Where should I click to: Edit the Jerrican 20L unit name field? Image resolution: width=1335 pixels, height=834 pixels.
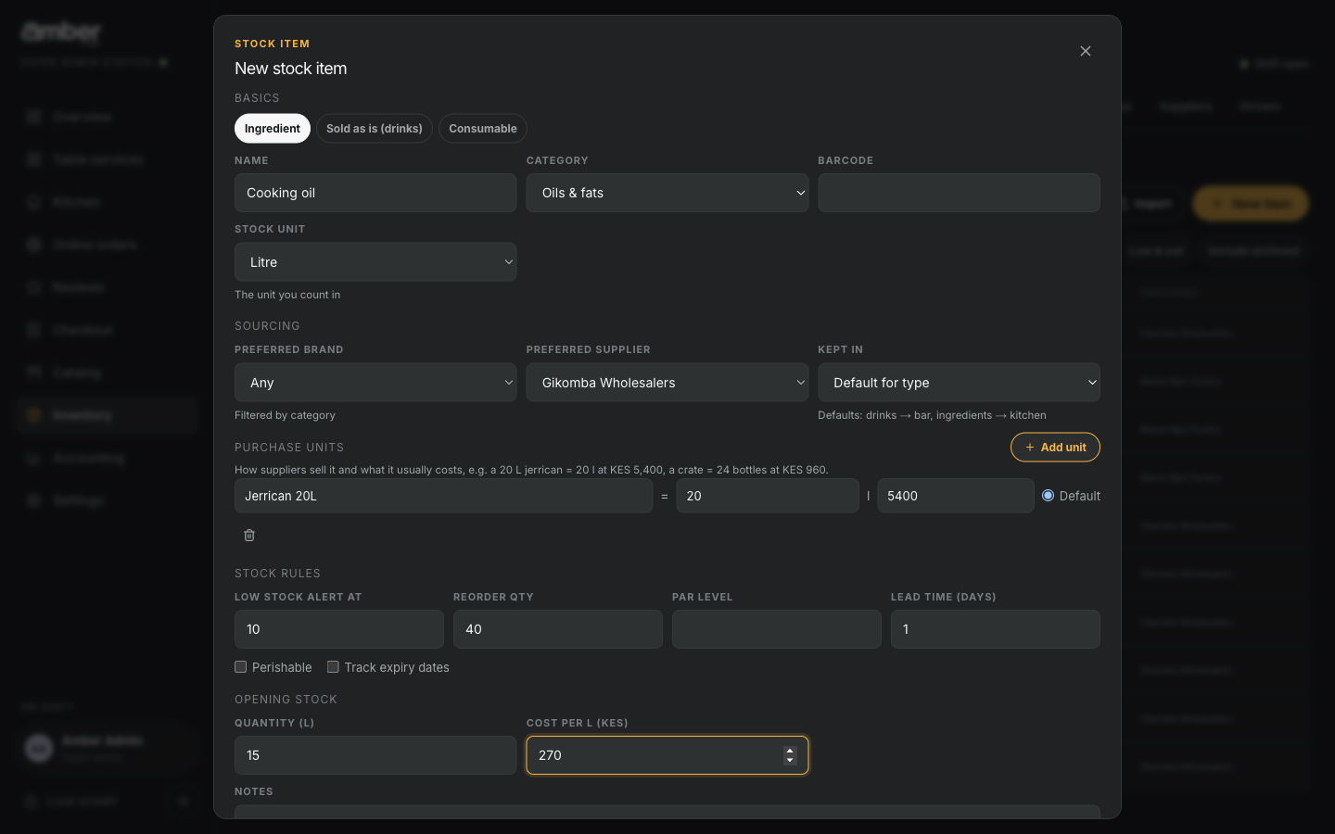click(x=444, y=496)
